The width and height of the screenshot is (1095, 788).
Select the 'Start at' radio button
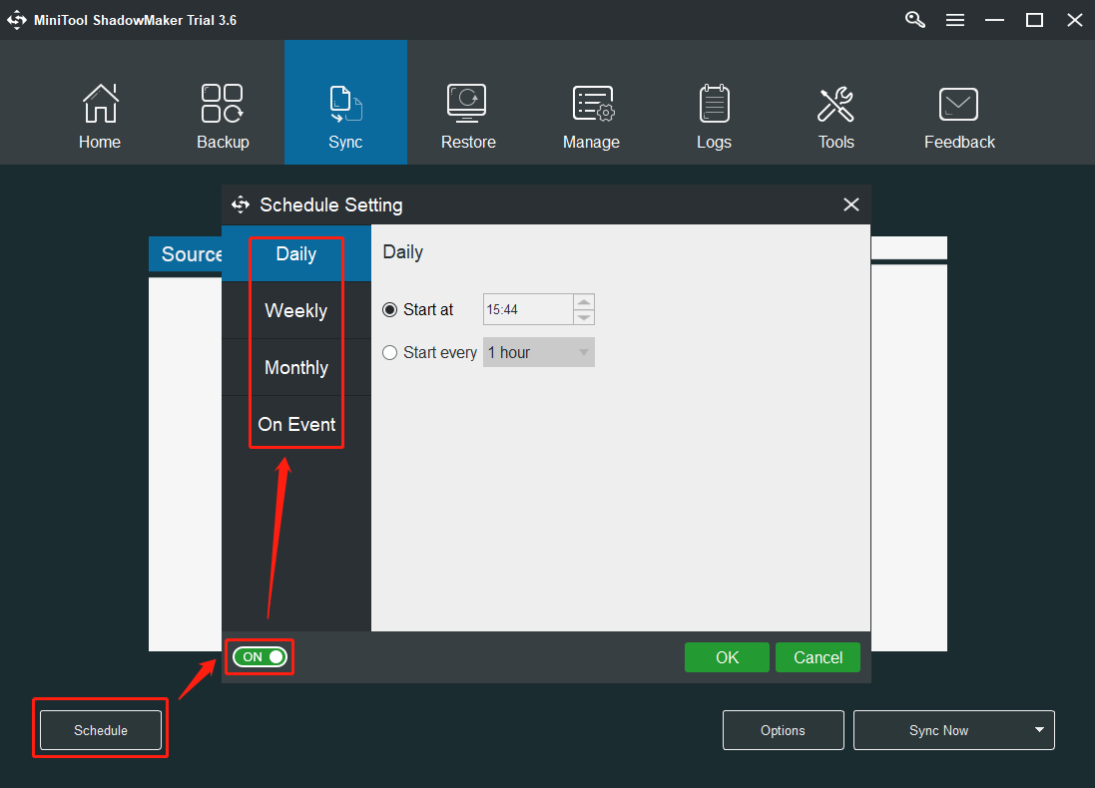390,310
